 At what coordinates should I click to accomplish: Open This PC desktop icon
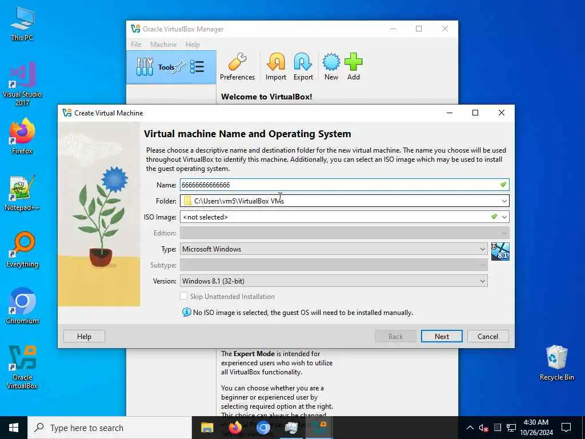[x=22, y=24]
